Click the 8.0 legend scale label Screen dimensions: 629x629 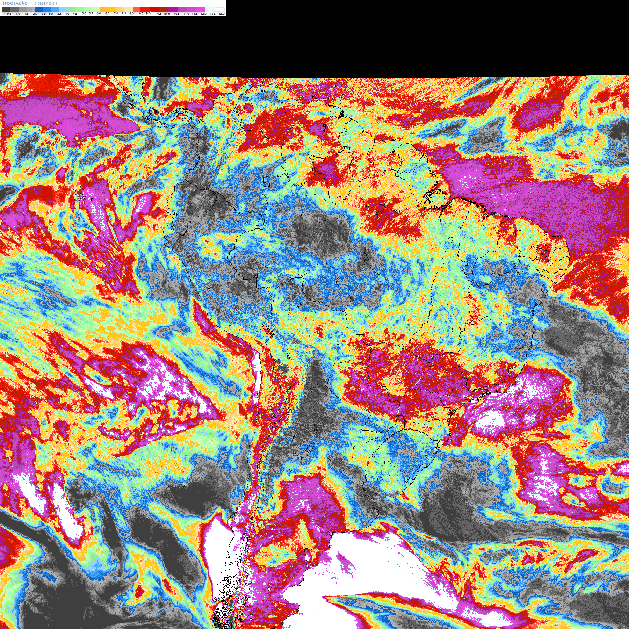[132, 13]
